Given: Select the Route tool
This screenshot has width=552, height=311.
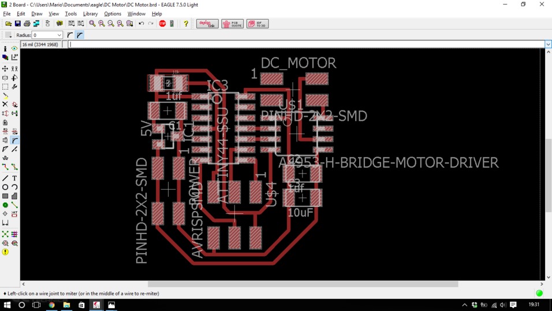Looking at the screenshot, I should point(5,167).
